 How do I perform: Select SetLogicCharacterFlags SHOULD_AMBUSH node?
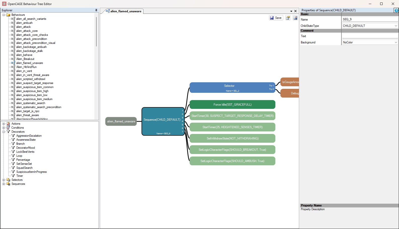(232, 161)
